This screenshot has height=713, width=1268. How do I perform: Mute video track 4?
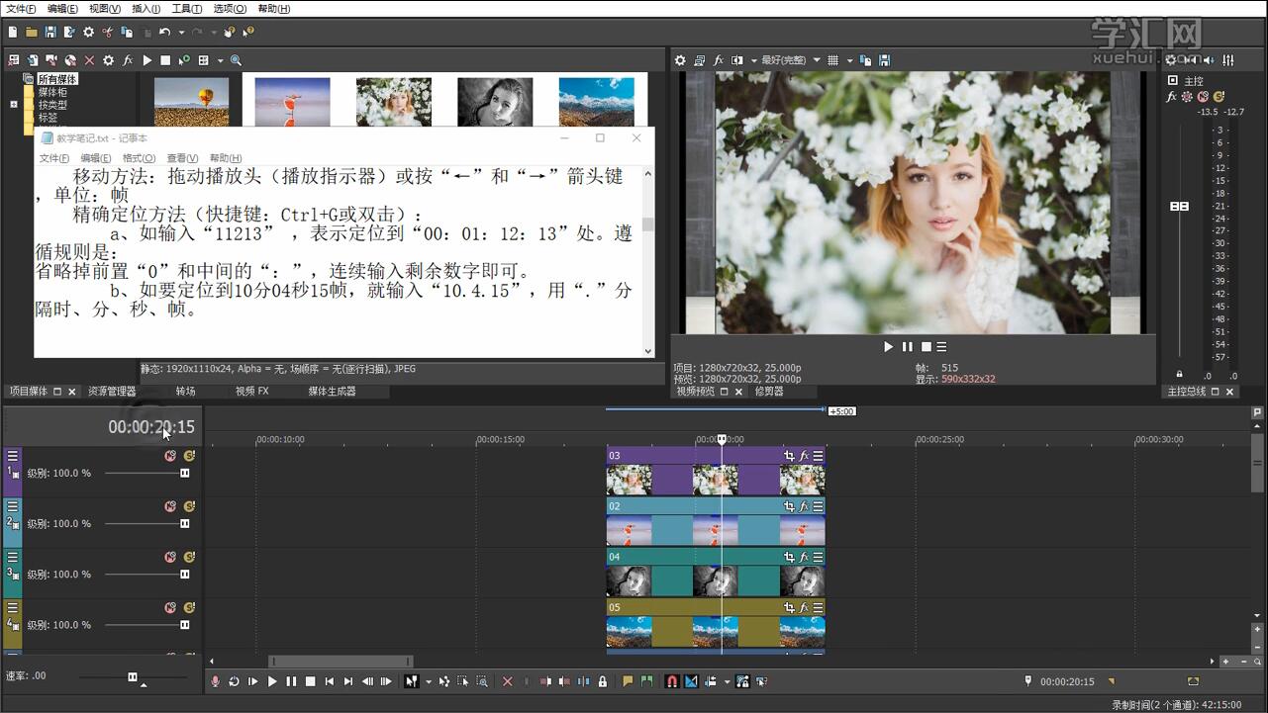click(x=170, y=607)
